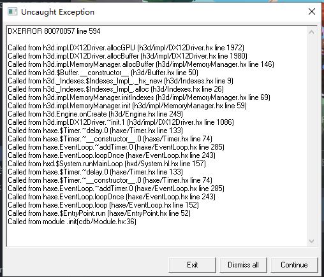The height and width of the screenshot is (277, 324).
Task: Click the Uncaught Exception window icon
Action: pyautogui.click(x=12, y=11)
